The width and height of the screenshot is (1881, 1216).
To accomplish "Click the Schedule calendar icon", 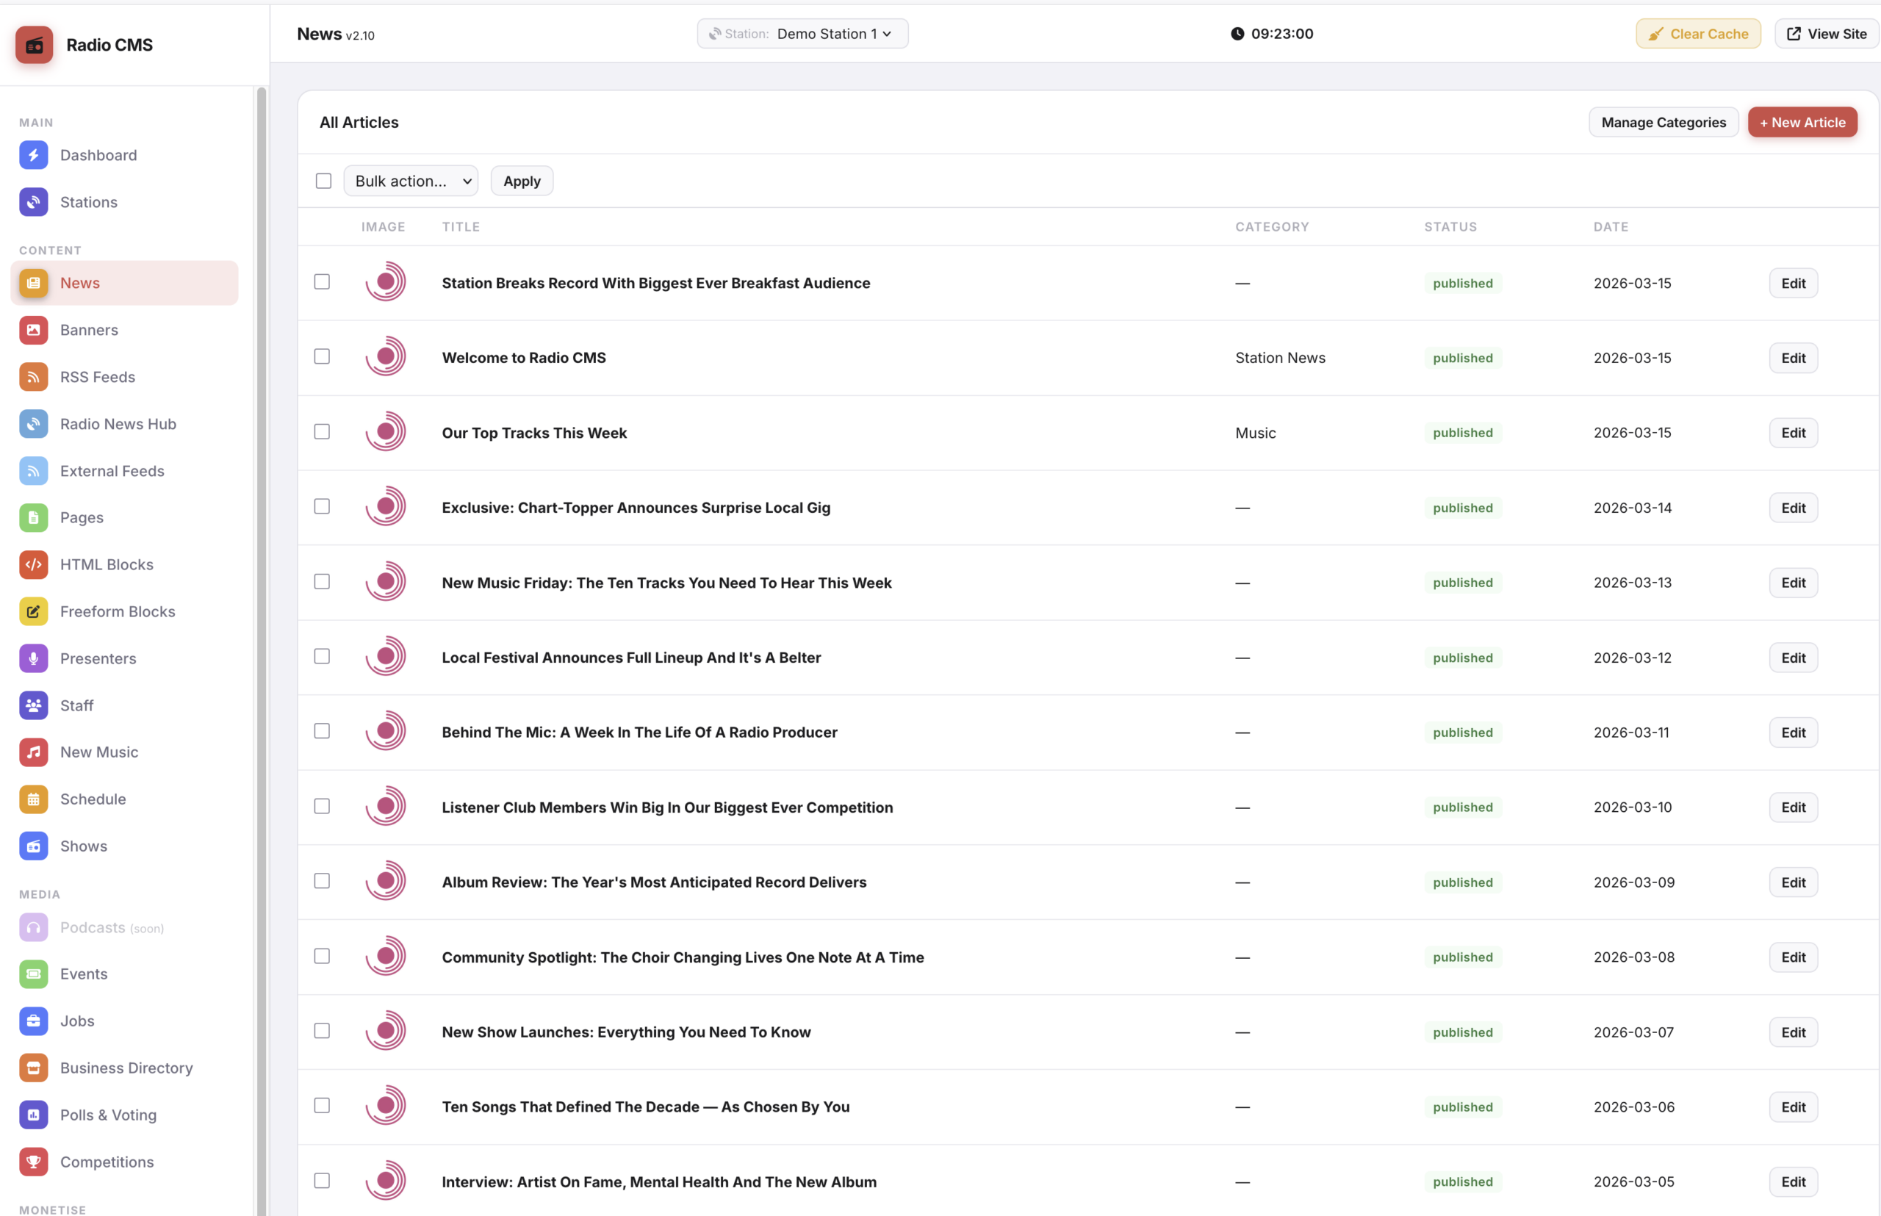I will coord(33,799).
